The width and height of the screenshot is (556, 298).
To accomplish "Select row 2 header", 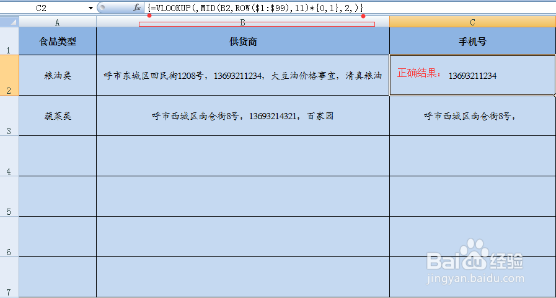I will (9, 75).
